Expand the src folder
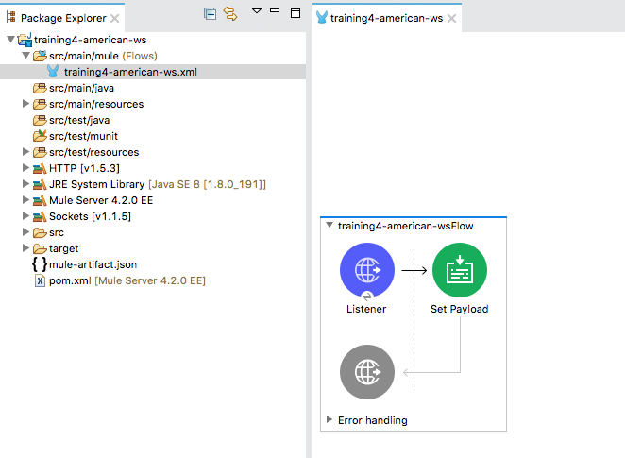Image resolution: width=625 pixels, height=458 pixels. (25, 232)
